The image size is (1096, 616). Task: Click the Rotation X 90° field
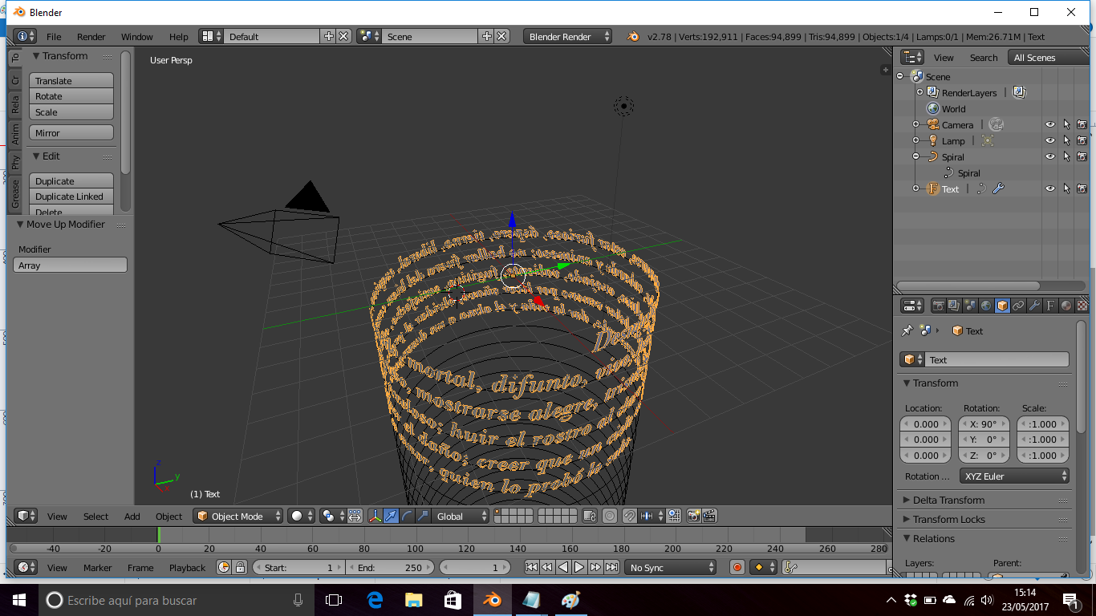(x=984, y=423)
